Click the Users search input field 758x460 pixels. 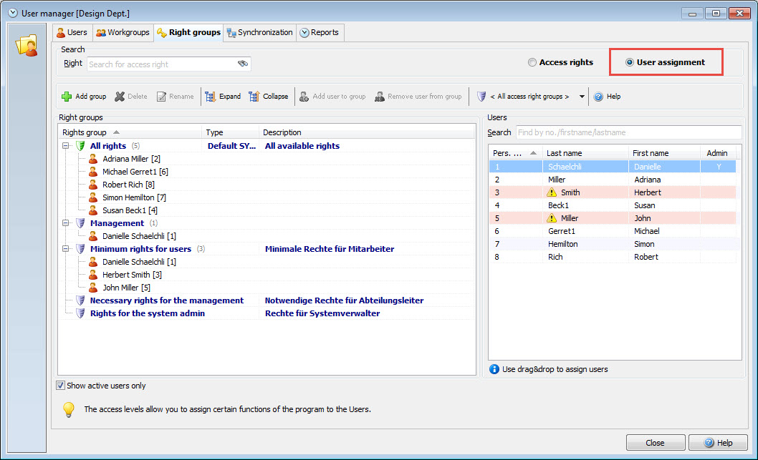click(628, 132)
